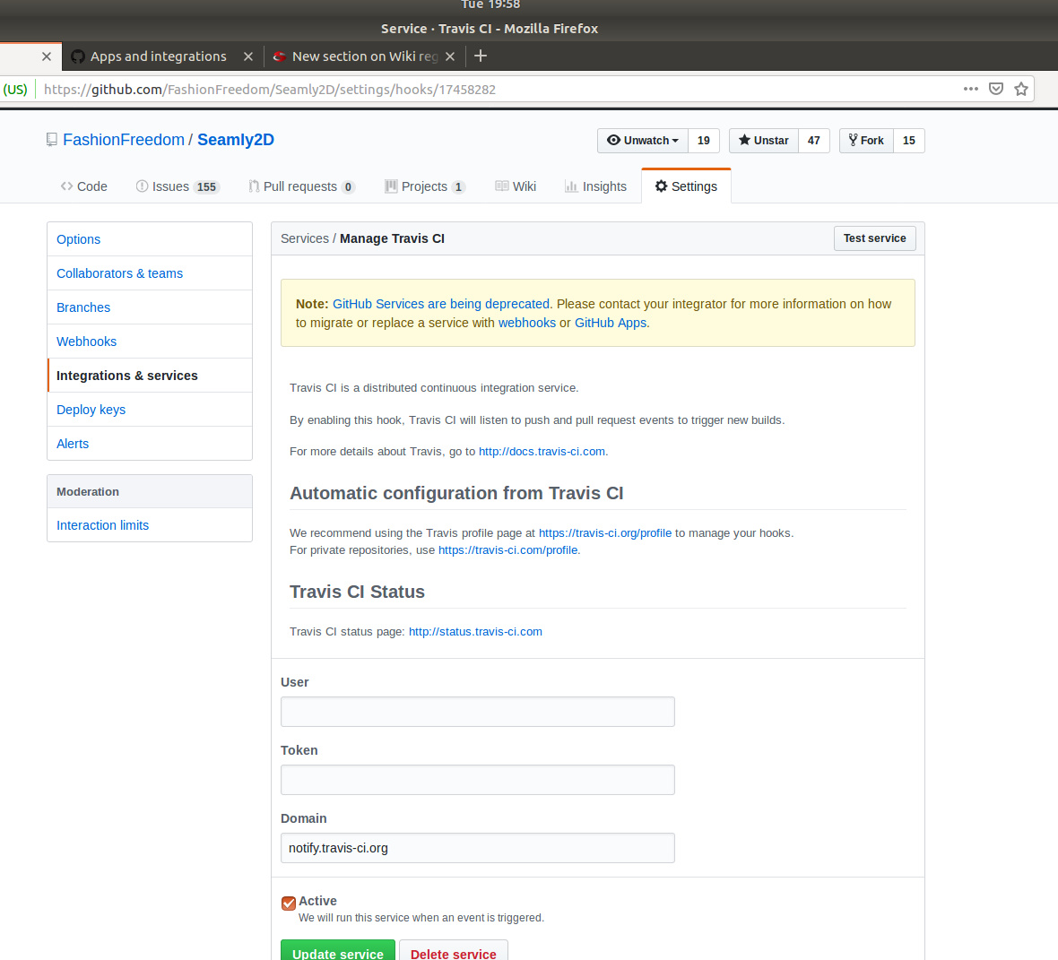Open https://travis-ci.com/profile link
Viewport: 1058px width, 960px height.
(508, 549)
